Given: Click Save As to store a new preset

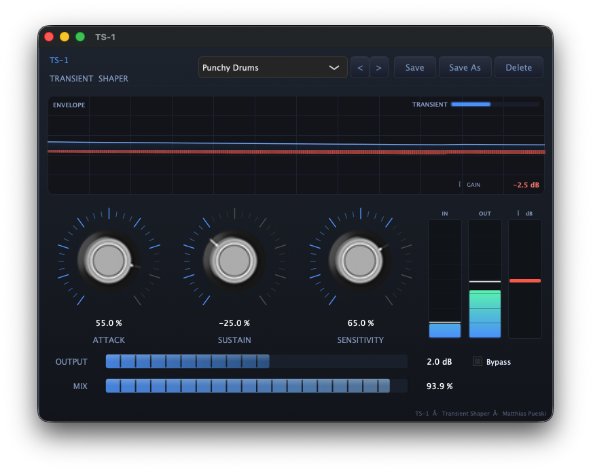Looking at the screenshot, I should pos(465,67).
